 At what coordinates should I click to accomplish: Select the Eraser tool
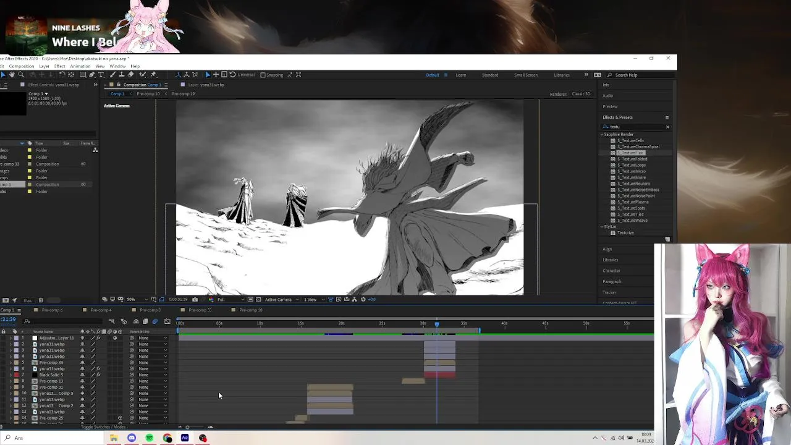(130, 75)
